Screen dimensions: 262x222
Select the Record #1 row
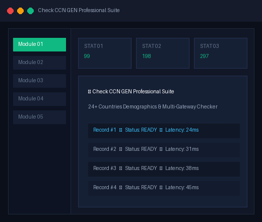click(x=164, y=131)
